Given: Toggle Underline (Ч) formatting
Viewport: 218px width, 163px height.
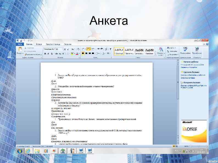Looking at the screenshot, I should pyautogui.click(x=52, y=53).
